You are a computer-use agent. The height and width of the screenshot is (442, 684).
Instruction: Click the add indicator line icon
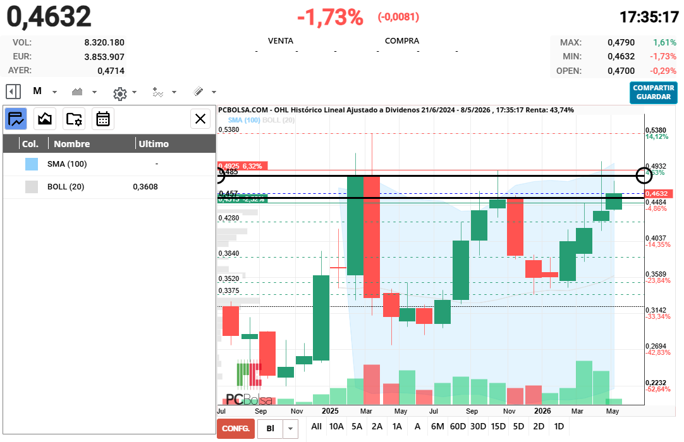coord(157,92)
